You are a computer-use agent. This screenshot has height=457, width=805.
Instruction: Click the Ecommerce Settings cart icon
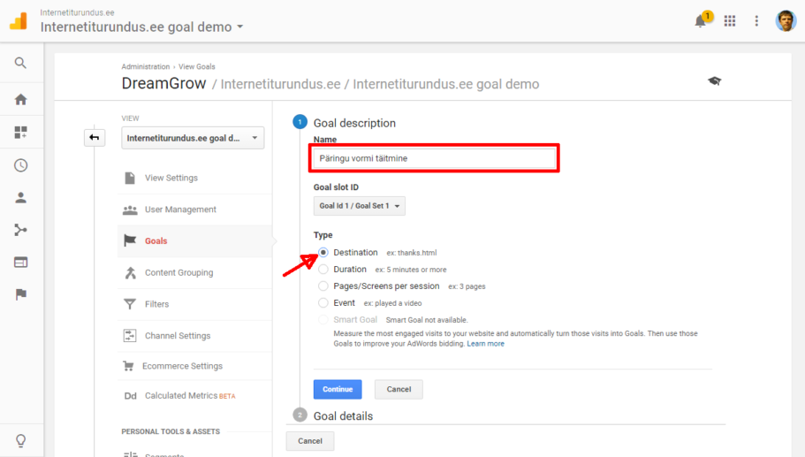pyautogui.click(x=128, y=366)
